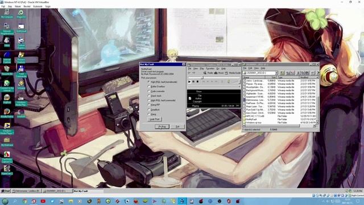Click Explorer vertical scrollbar down arrow
This screenshot has height=205, width=364.
point(317,122)
